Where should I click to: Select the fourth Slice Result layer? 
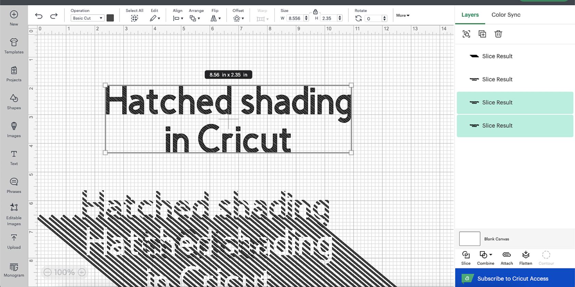click(x=515, y=126)
